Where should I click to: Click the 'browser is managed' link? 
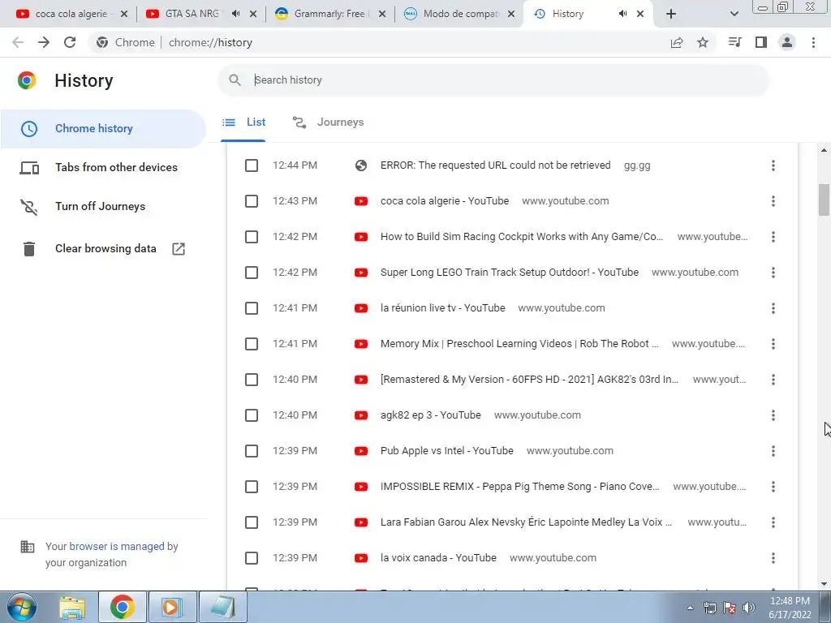[x=117, y=546]
